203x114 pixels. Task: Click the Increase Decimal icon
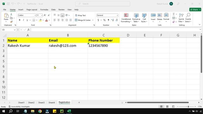(113, 20)
